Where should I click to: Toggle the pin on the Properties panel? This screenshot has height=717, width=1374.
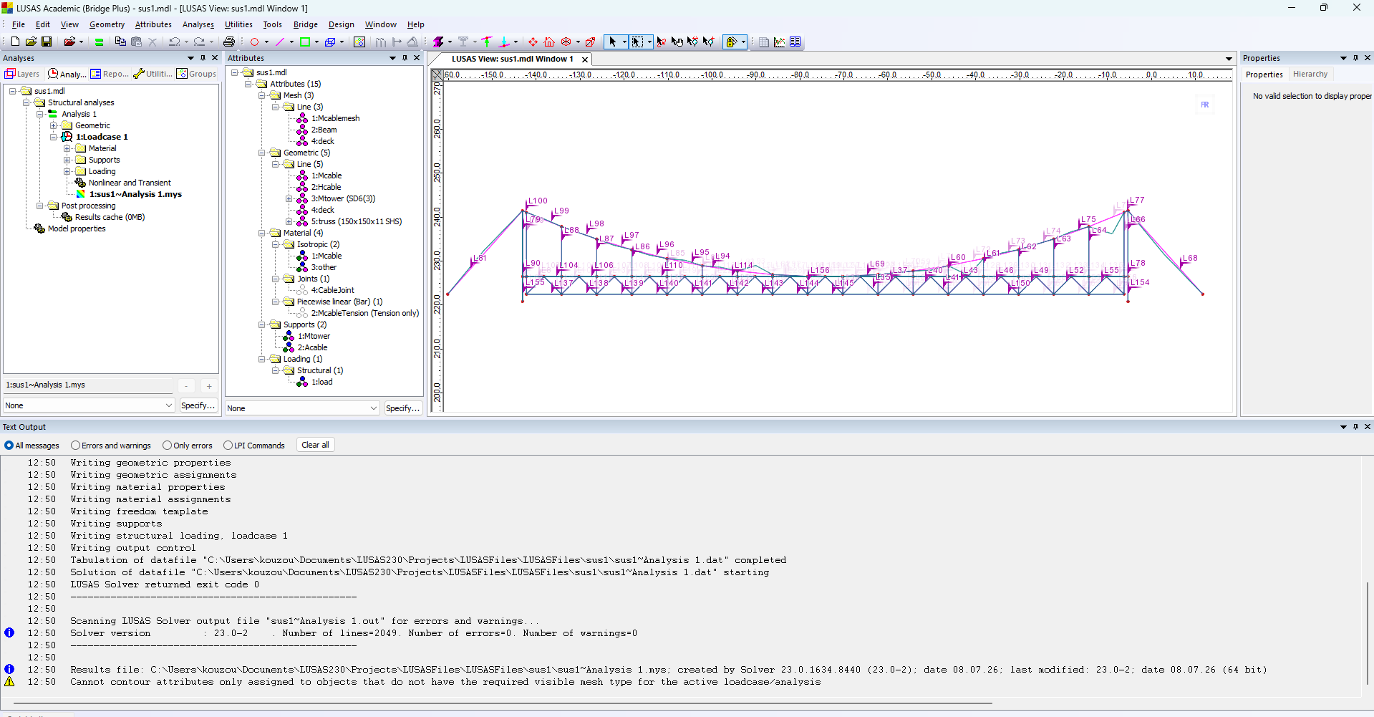[1355, 58]
